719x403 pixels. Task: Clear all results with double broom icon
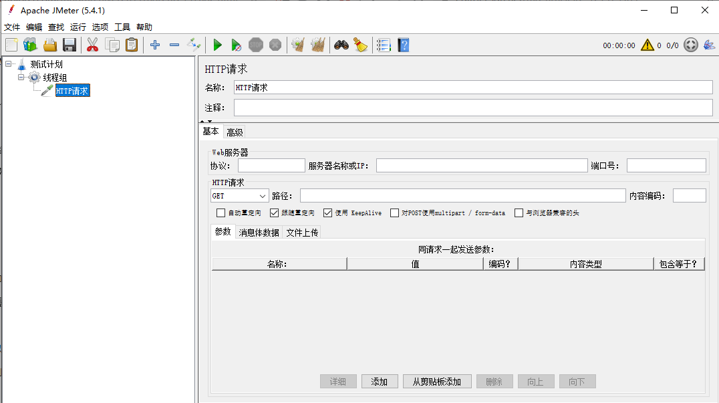[x=318, y=45]
